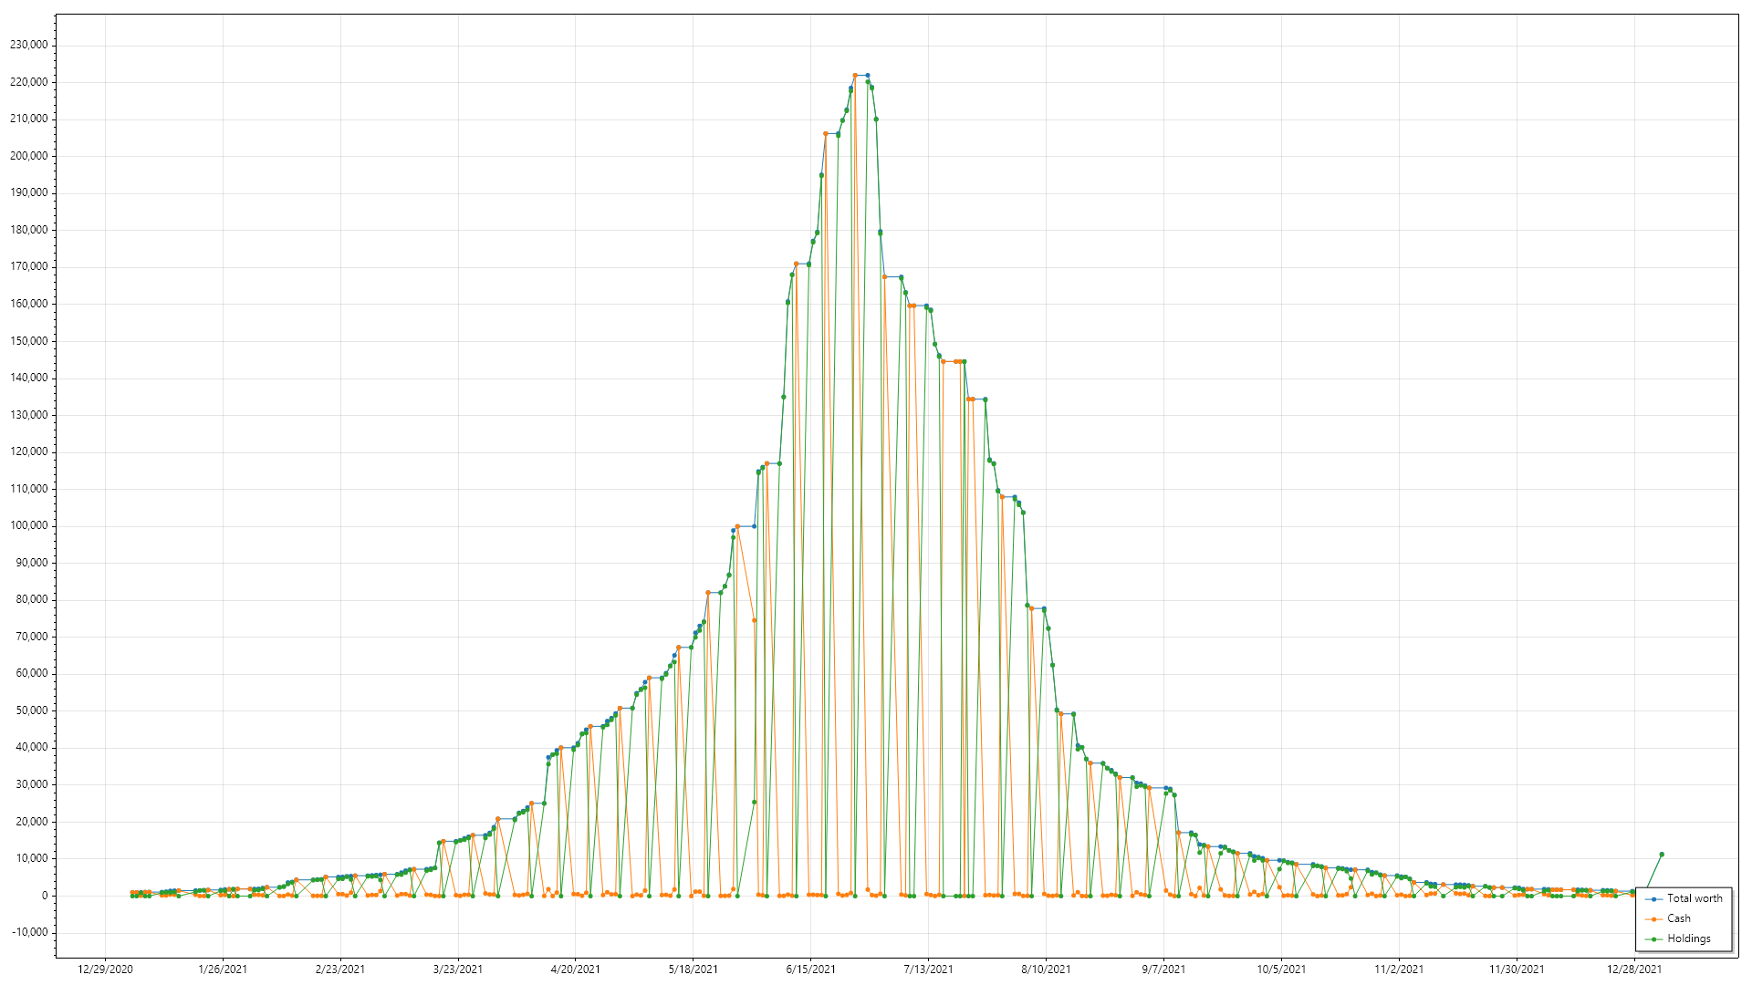The height and width of the screenshot is (985, 1752).
Task: Click the 11/2/2021 date label
Action: pos(1400,969)
